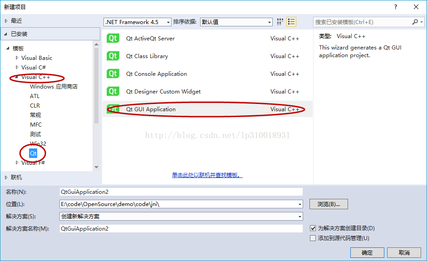Expand the 最近 (Recent) section
Viewport: 427px width, 261px height.
point(6,21)
